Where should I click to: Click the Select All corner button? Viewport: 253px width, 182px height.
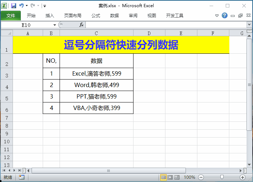coord(6,33)
